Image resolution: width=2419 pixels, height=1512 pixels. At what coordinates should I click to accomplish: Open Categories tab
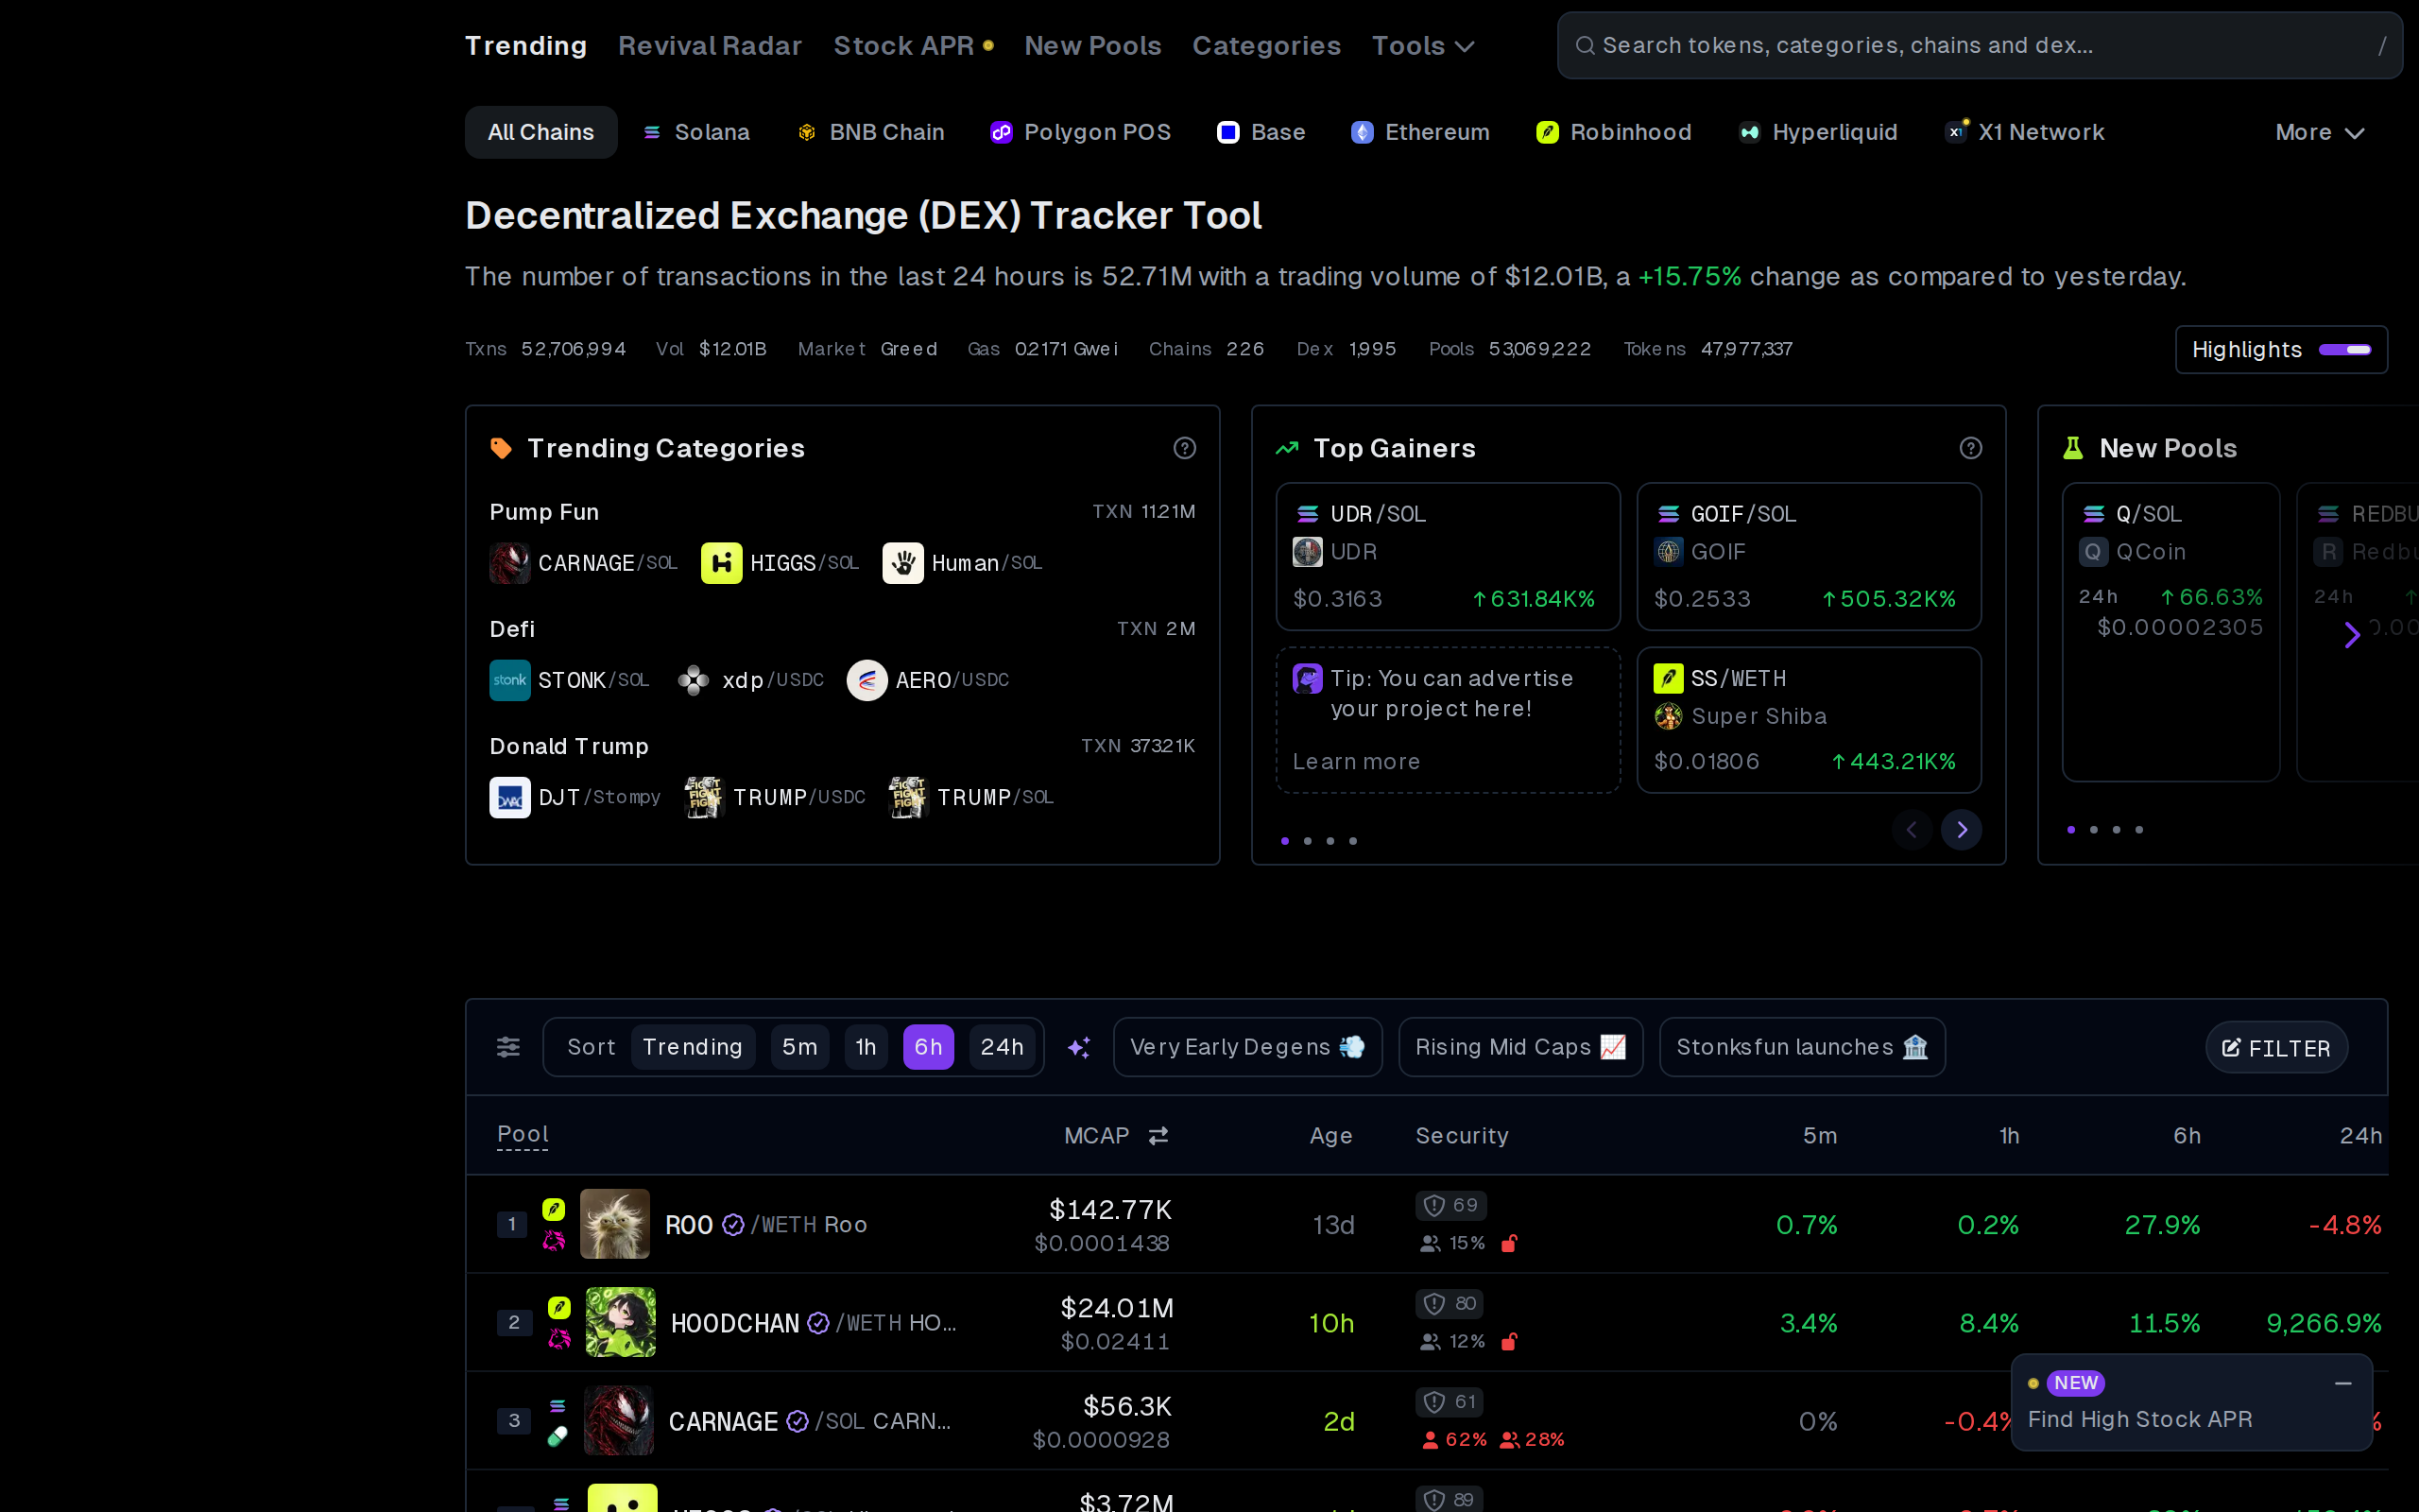click(1265, 45)
